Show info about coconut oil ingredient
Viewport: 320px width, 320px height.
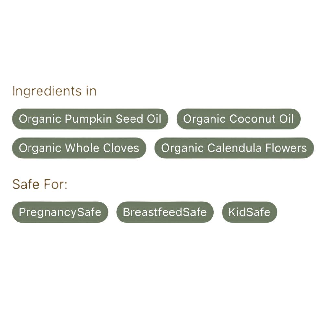tap(238, 119)
